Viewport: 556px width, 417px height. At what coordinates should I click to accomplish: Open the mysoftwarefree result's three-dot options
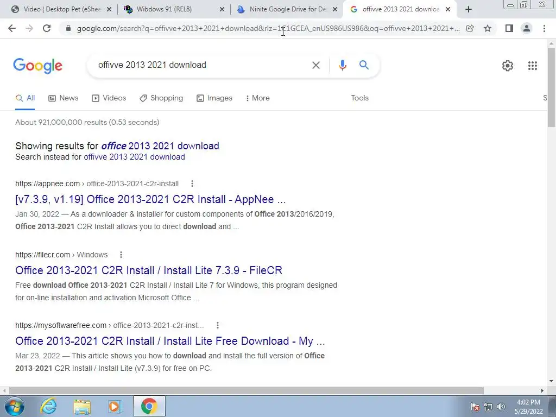(x=218, y=325)
